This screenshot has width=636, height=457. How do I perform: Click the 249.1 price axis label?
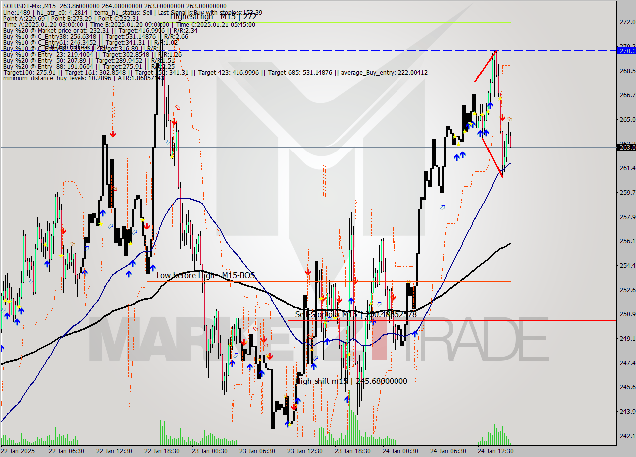coord(628,339)
